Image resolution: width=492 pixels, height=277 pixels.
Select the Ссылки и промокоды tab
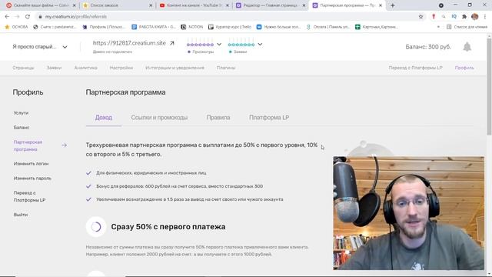[x=159, y=118]
